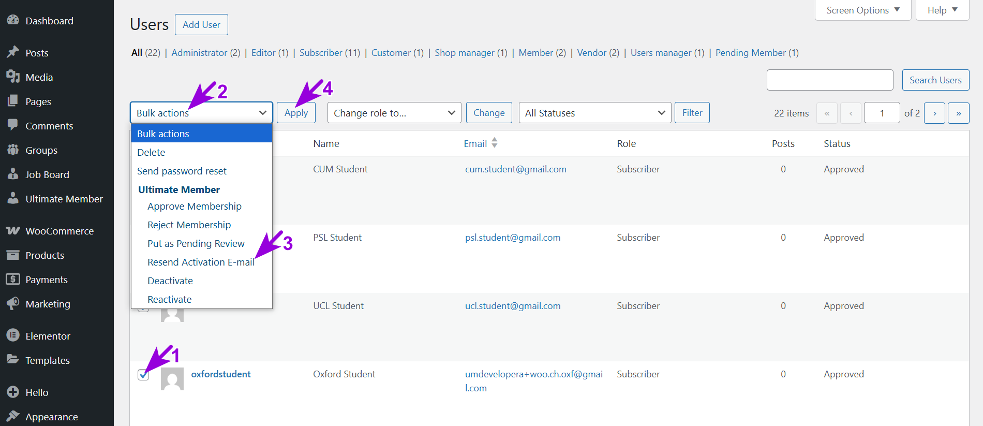Image resolution: width=983 pixels, height=426 pixels.
Task: Uncheck the oxfordstudent row checkbox
Action: point(143,375)
